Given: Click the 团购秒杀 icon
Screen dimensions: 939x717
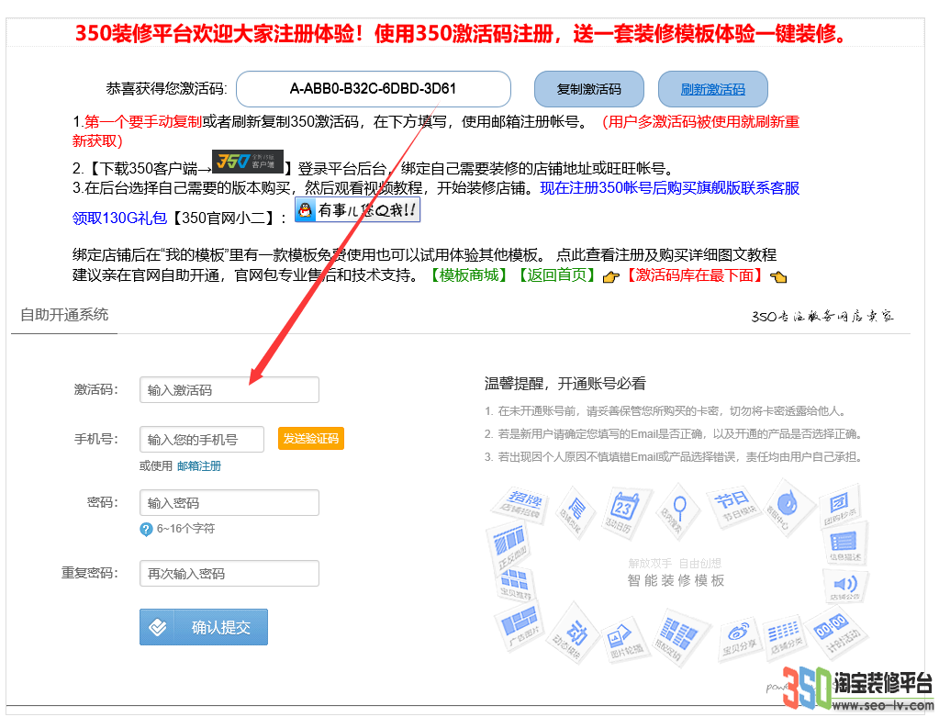Looking at the screenshot, I should 841,507.
